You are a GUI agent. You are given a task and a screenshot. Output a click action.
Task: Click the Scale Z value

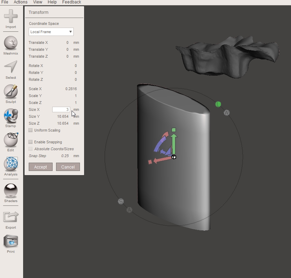76,103
